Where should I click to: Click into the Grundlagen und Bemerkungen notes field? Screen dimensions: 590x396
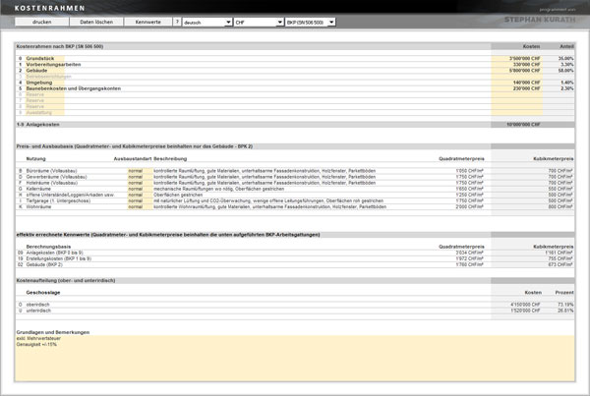pos(295,359)
